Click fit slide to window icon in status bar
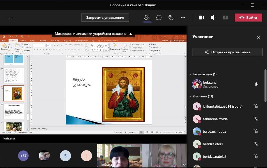Image resolution: width=267 pixels, height=168 pixels. pos(185,132)
